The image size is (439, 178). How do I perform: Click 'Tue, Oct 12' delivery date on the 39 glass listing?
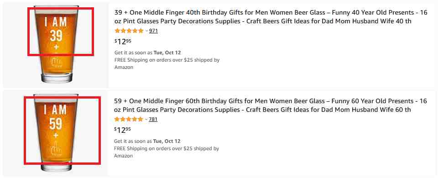tap(167, 52)
